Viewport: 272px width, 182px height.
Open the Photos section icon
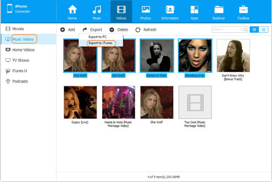[x=146, y=9]
